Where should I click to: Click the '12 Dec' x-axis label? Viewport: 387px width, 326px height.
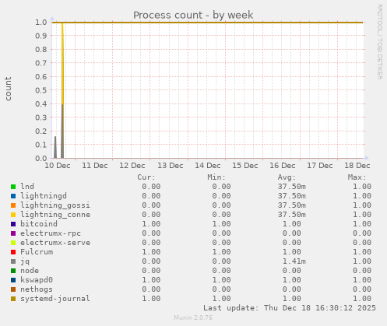click(132, 166)
